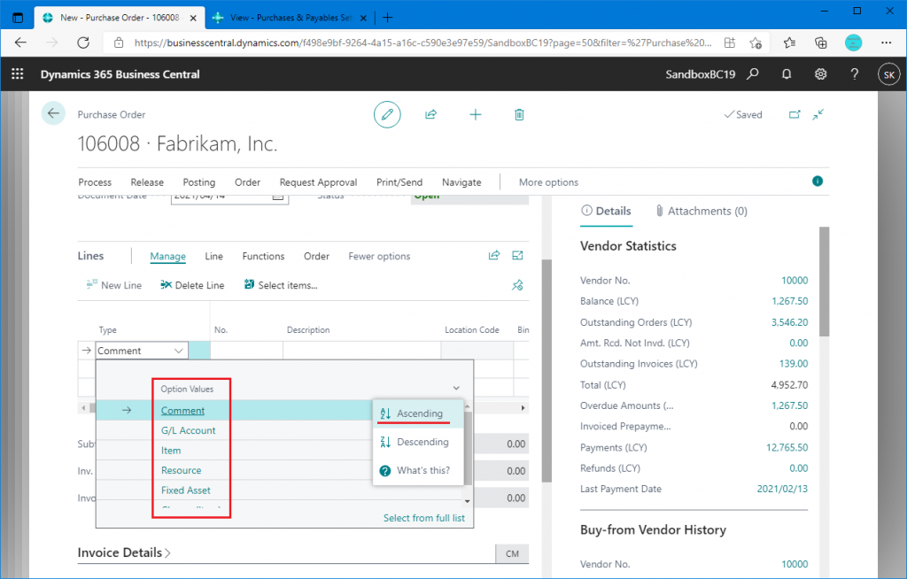Open the Release menu

147,182
